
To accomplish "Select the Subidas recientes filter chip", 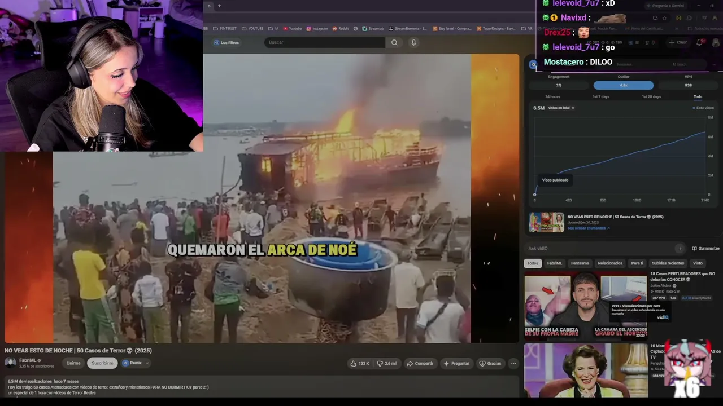I will [668, 263].
